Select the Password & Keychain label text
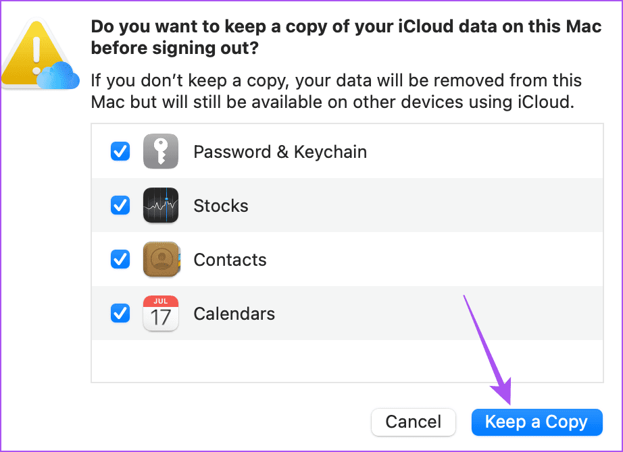 point(280,152)
